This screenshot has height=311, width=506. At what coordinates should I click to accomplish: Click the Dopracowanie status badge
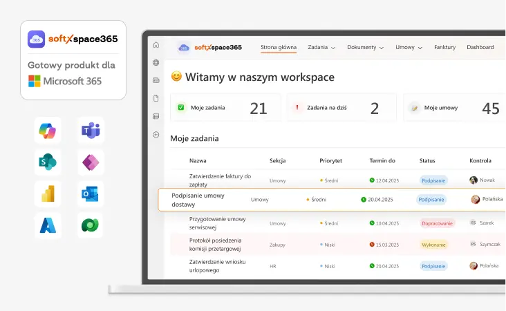coord(438,223)
